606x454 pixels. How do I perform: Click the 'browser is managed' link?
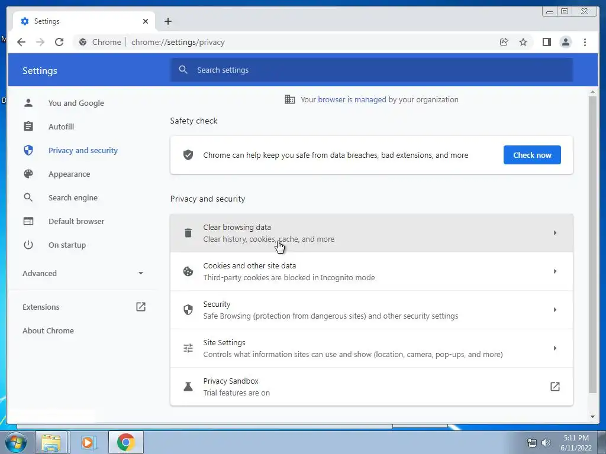352,99
